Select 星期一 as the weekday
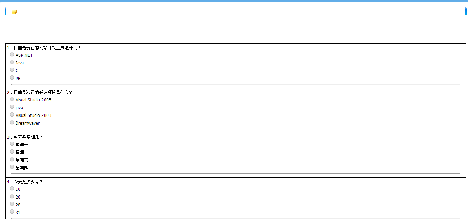The image size is (468, 219). click(x=12, y=144)
